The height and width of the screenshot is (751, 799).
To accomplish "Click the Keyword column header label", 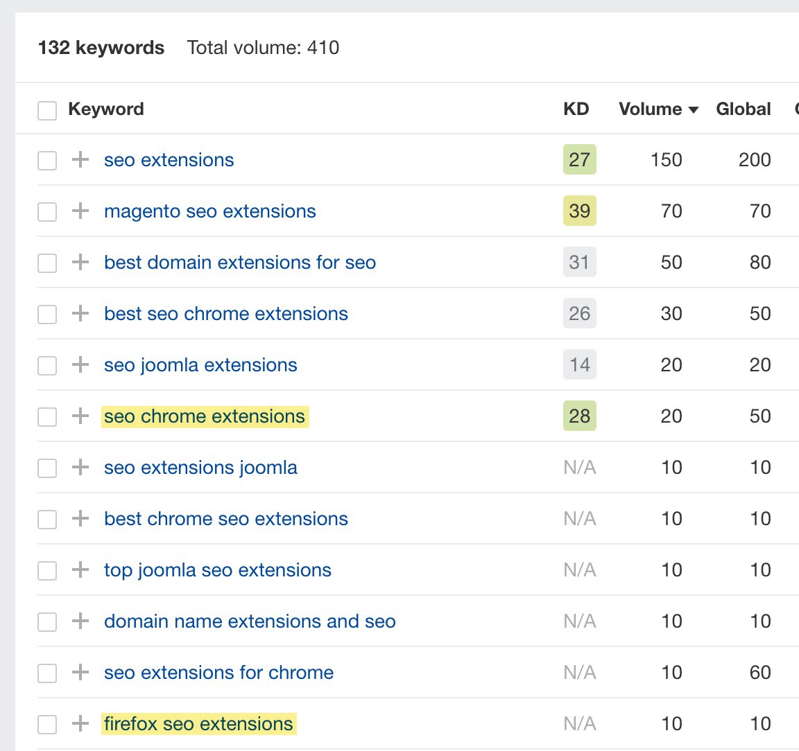I will [106, 109].
